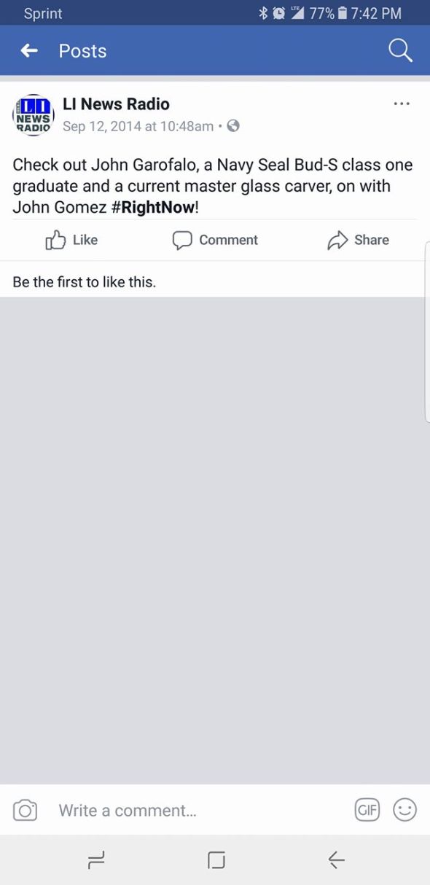The width and height of the screenshot is (430, 885).
Task: Tap the LI News Radio profile logo
Action: coord(33,115)
